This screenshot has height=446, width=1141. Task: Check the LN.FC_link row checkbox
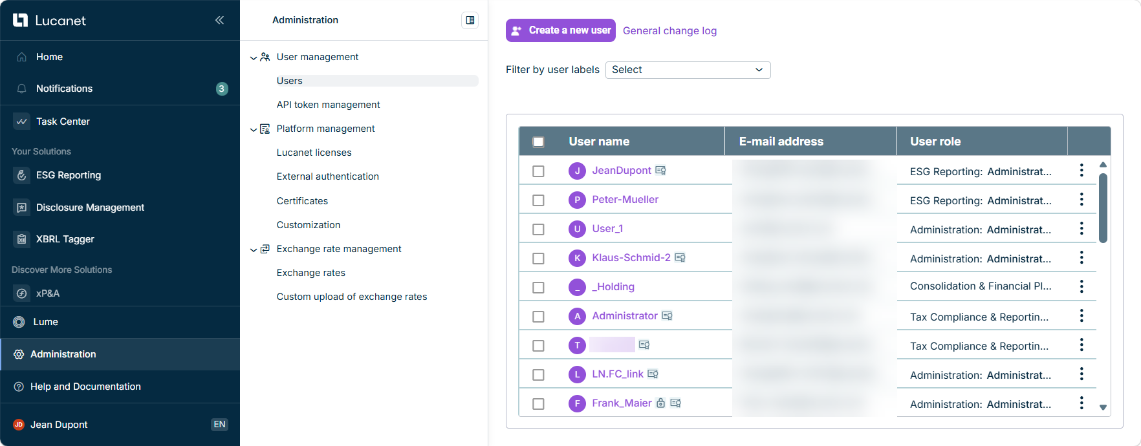tap(538, 375)
